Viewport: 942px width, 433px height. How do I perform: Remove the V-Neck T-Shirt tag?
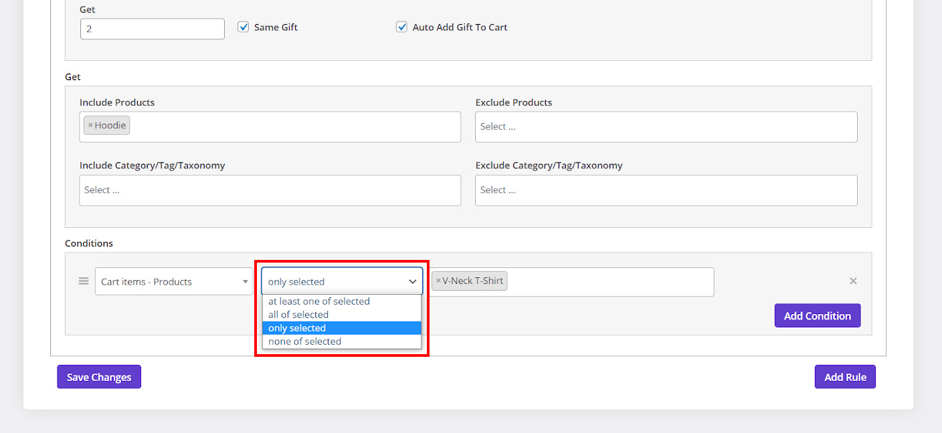pos(438,281)
